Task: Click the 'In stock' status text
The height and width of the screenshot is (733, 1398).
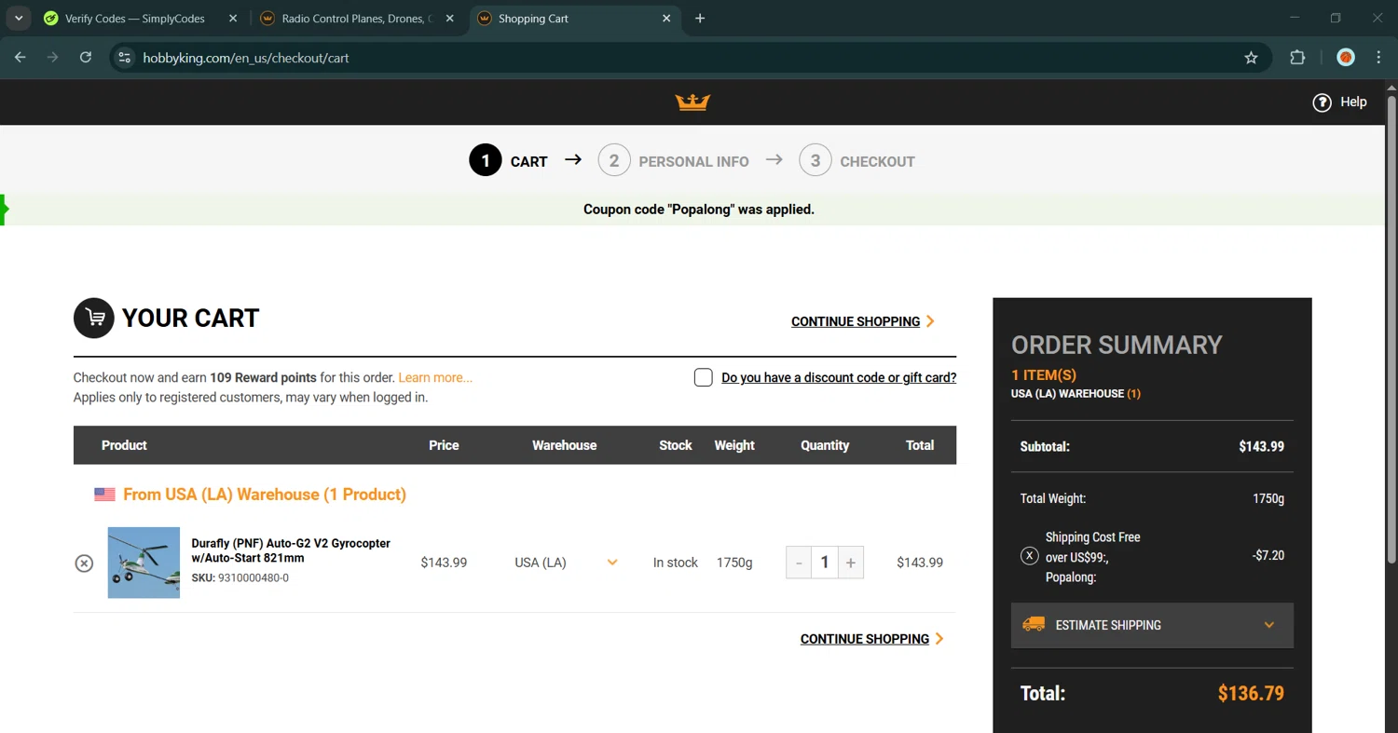Action: [x=676, y=563]
